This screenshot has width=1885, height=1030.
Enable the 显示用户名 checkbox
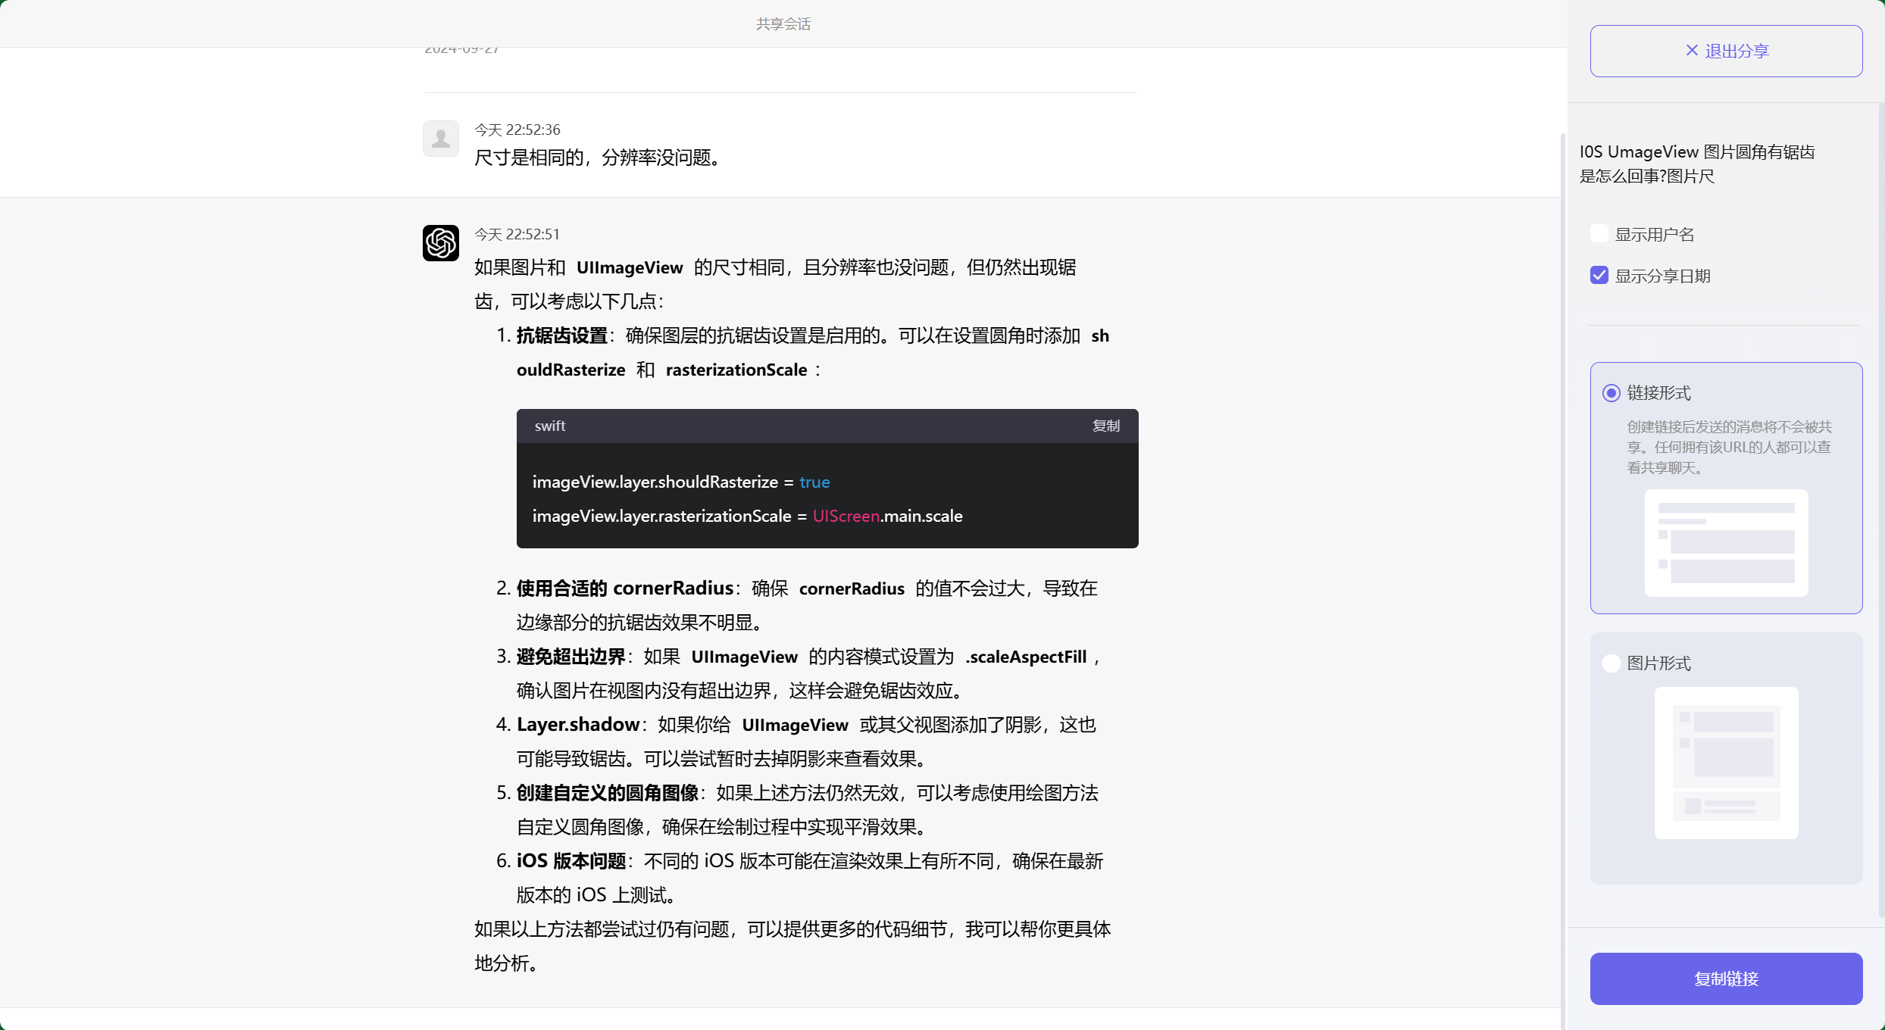[x=1599, y=233]
